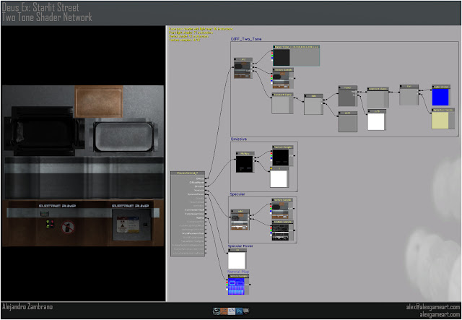The image size is (462, 320).
Task: Toggle preview square on Power node header
Action: pyautogui.click(x=340, y=87)
